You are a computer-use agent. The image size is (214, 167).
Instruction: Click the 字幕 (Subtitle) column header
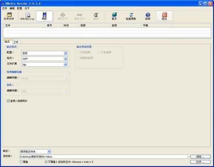[157, 26]
